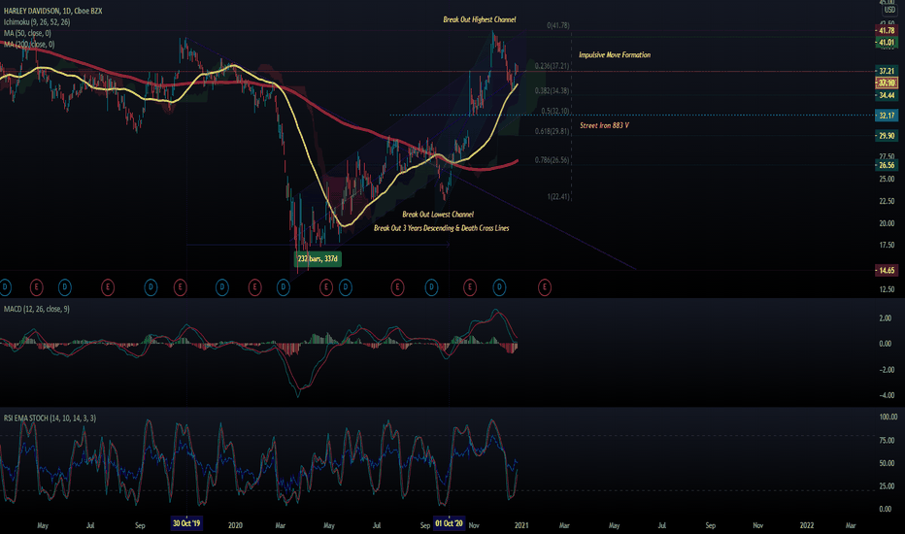The height and width of the screenshot is (534, 905).
Task: Click the 2020 label on the time axis
Action: click(235, 525)
